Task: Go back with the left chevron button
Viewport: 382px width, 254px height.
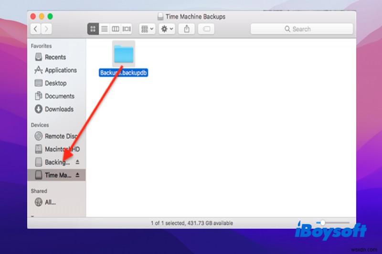Action: pos(35,29)
